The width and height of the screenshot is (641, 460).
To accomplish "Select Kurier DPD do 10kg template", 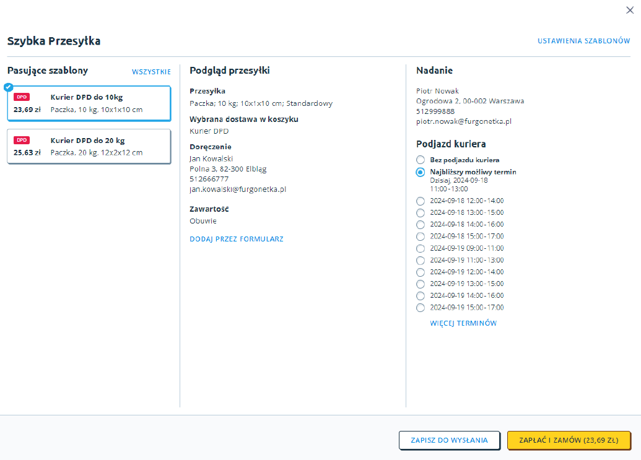I will coord(89,103).
